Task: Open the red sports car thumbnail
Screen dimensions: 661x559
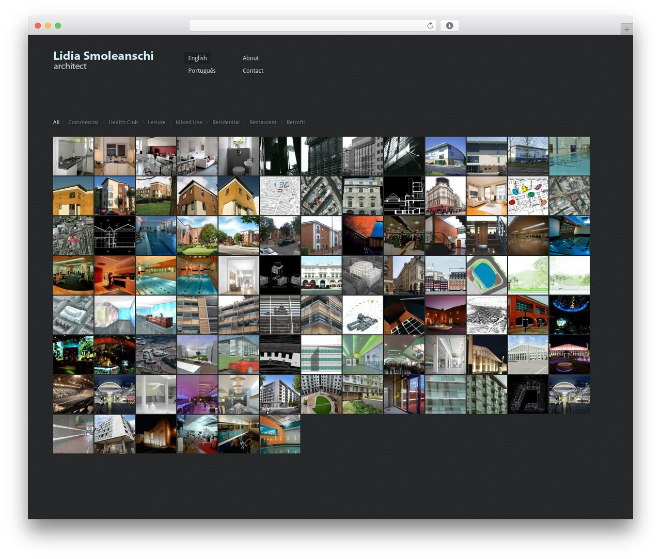Action: point(239,355)
